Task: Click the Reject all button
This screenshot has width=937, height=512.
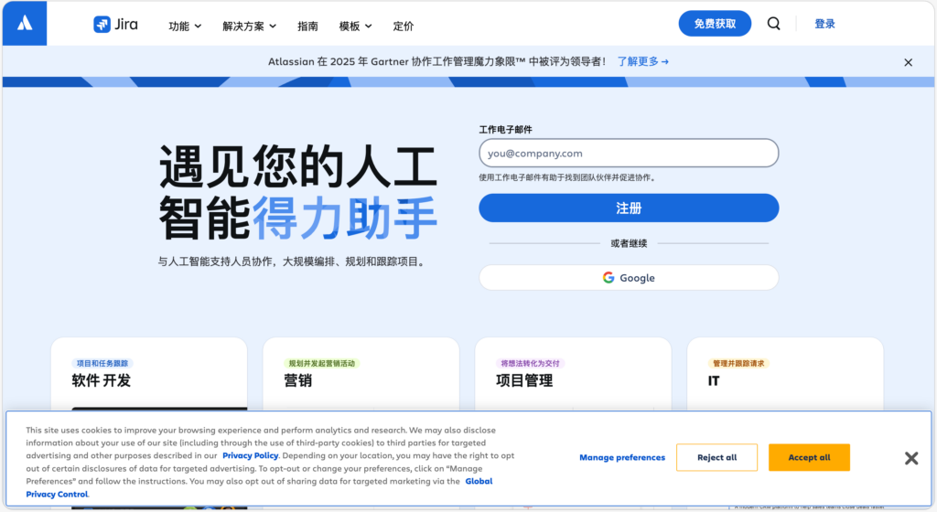Action: point(717,458)
